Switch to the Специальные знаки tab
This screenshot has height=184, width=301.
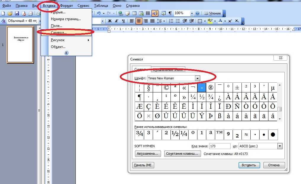point(168,70)
